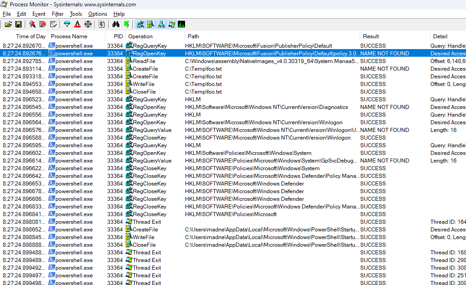The height and width of the screenshot is (285, 466).
Task: Click the Process Monitor icon in the title bar
Action: click(x=4, y=4)
